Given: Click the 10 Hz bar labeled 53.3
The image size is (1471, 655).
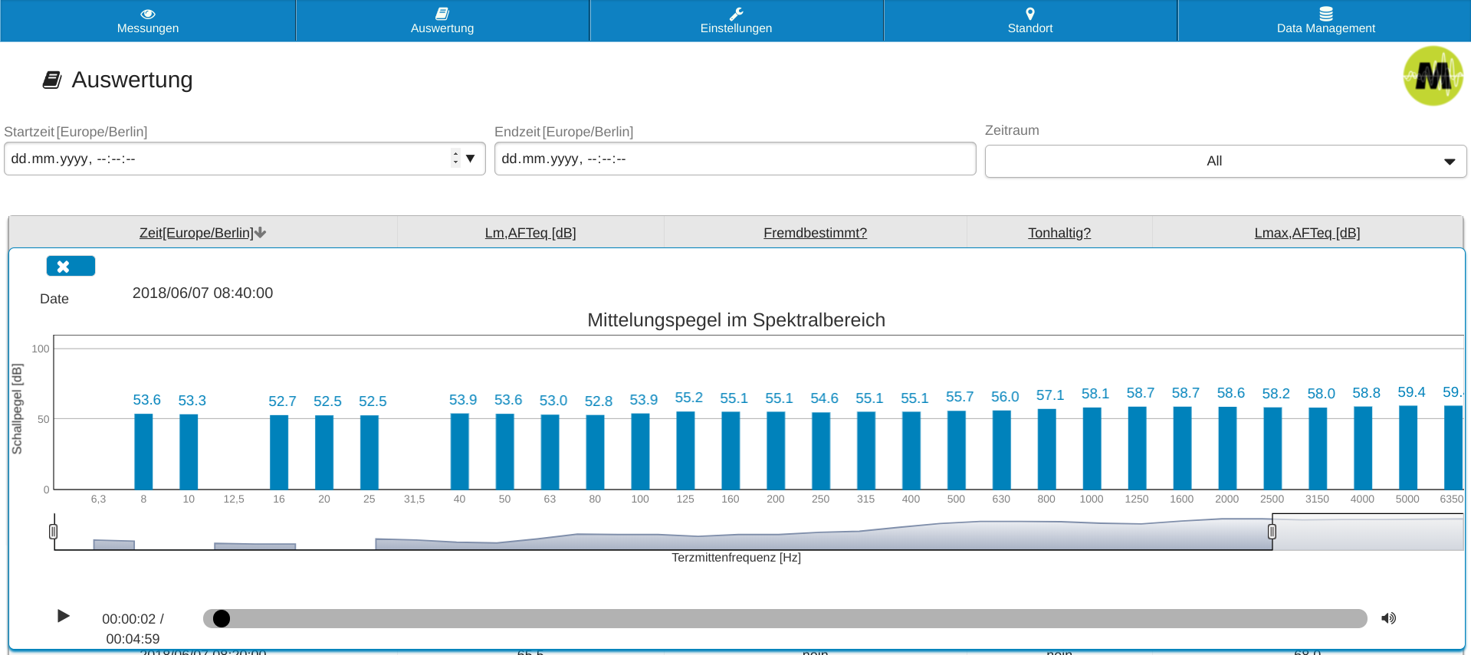Looking at the screenshot, I should tap(189, 452).
